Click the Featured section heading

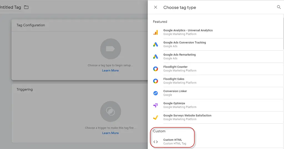[x=160, y=22]
